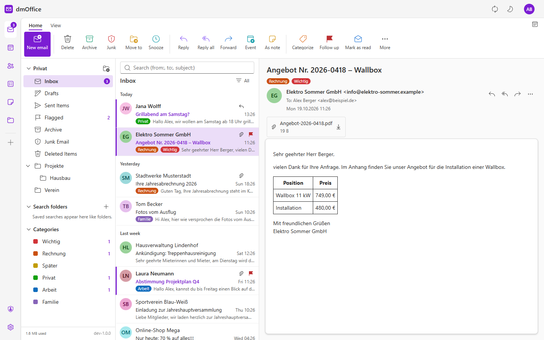Save email As note
The image size is (544, 340).
pyautogui.click(x=272, y=43)
